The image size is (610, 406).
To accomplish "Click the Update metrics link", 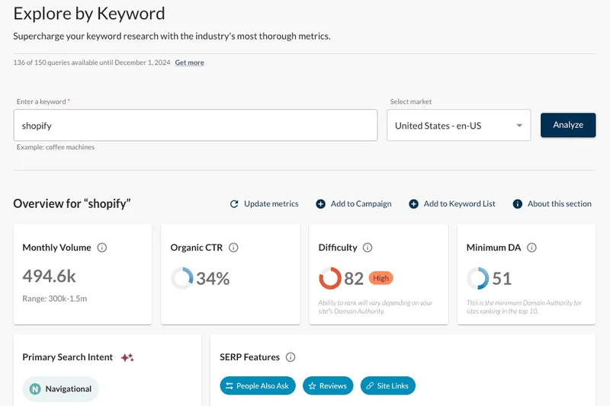I will pos(271,204).
